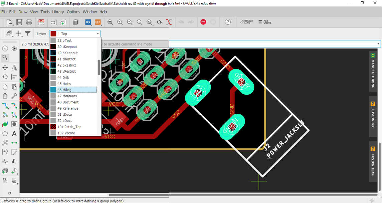Choose layer 48 Document
Viewport: 382px width, 203px height.
73,102
